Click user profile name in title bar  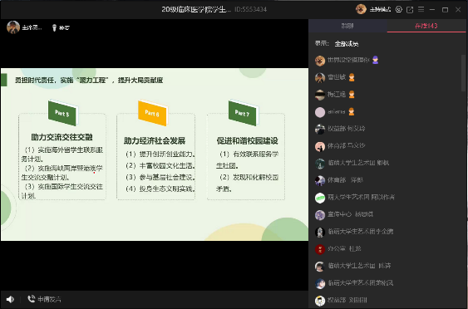(380, 9)
